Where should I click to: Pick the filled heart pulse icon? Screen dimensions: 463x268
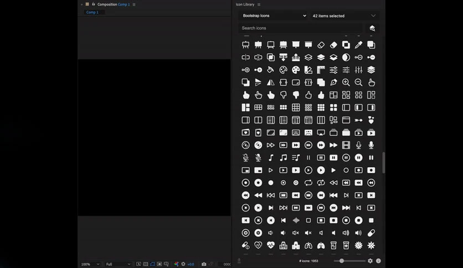click(270, 245)
